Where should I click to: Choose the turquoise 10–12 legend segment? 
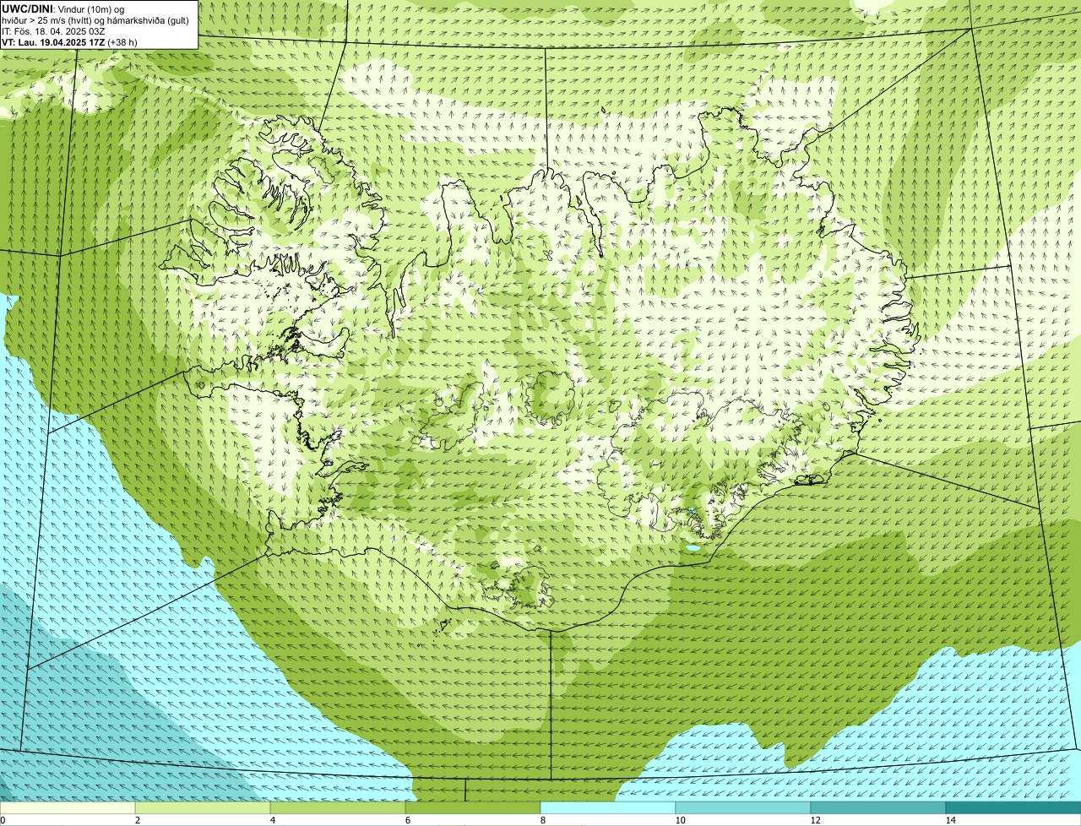click(x=743, y=807)
